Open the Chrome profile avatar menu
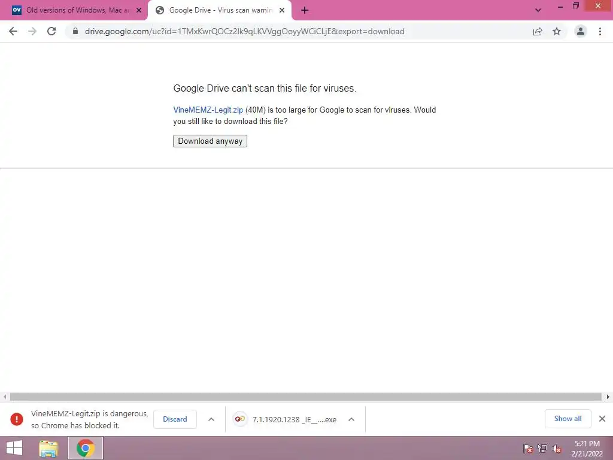Image resolution: width=613 pixels, height=460 pixels. [x=581, y=31]
